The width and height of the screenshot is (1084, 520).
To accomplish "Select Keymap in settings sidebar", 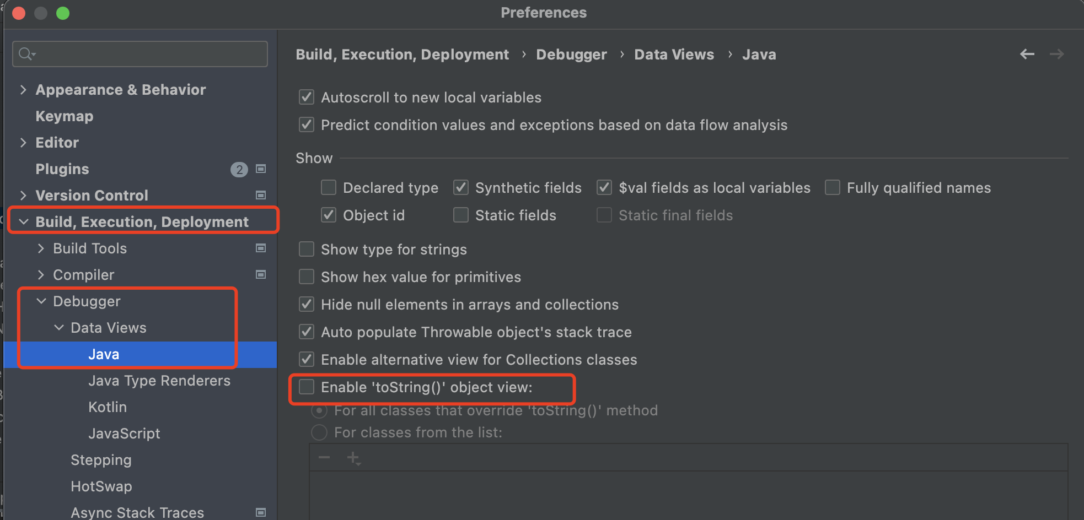I will pos(65,116).
